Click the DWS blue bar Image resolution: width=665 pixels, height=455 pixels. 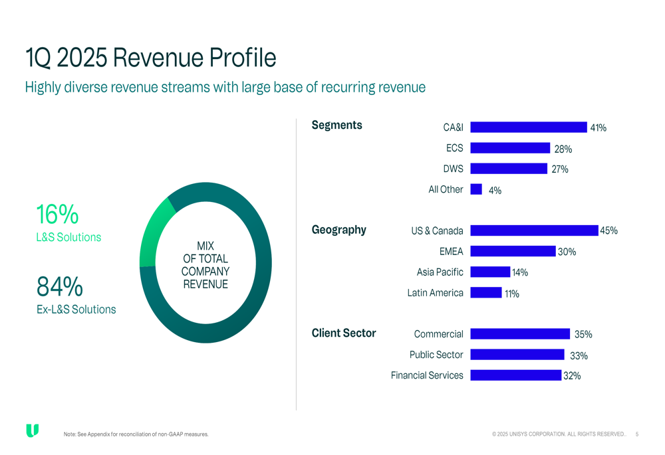pos(509,169)
